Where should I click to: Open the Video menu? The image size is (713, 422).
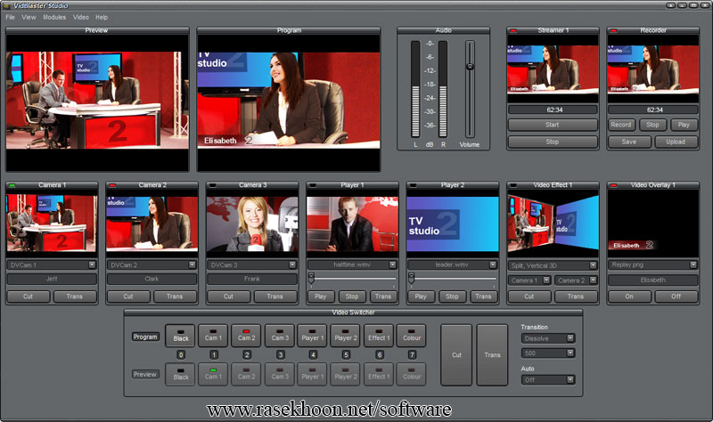pos(81,17)
